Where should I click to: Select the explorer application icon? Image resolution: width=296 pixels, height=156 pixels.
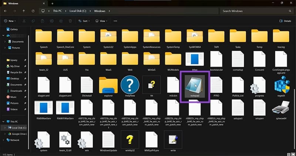108,85
